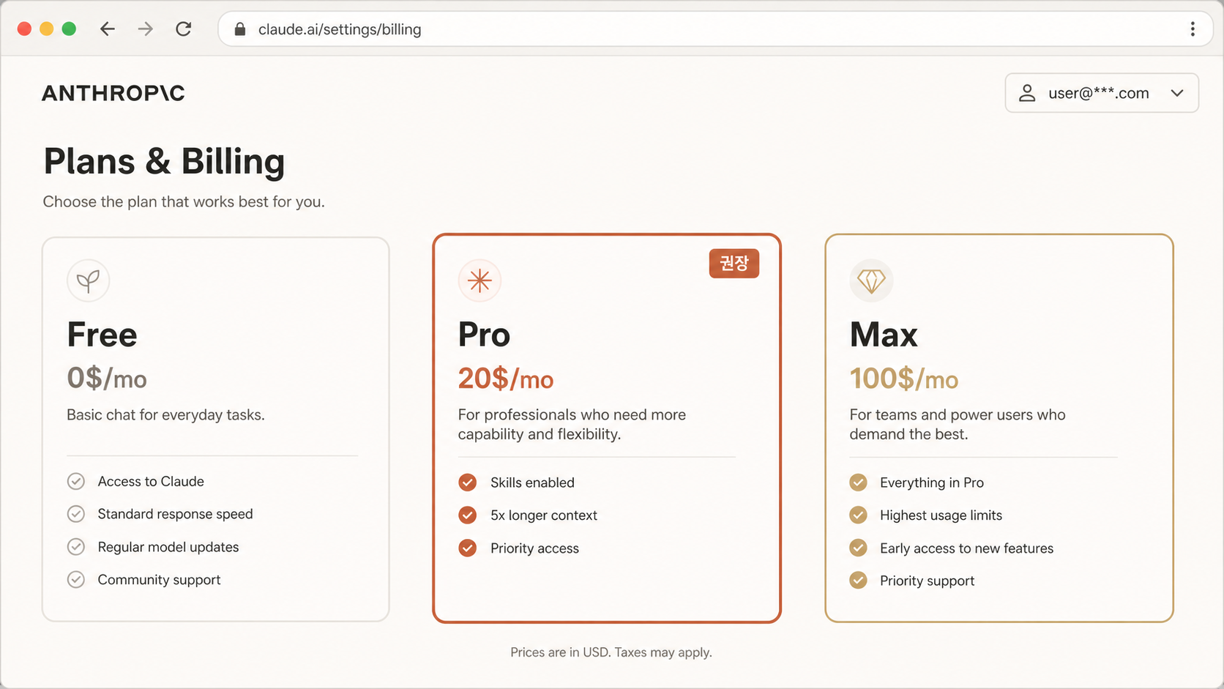Select the Free plan heading
1224x689 pixels.
click(x=102, y=335)
